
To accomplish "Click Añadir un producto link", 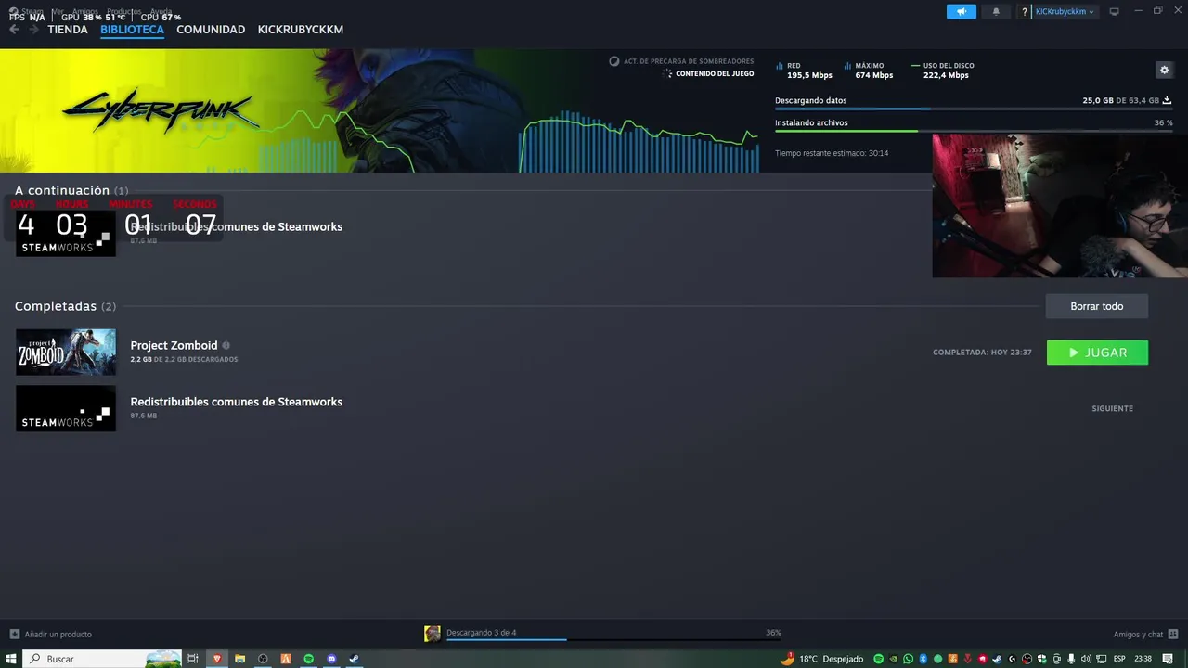I will coord(58,635).
